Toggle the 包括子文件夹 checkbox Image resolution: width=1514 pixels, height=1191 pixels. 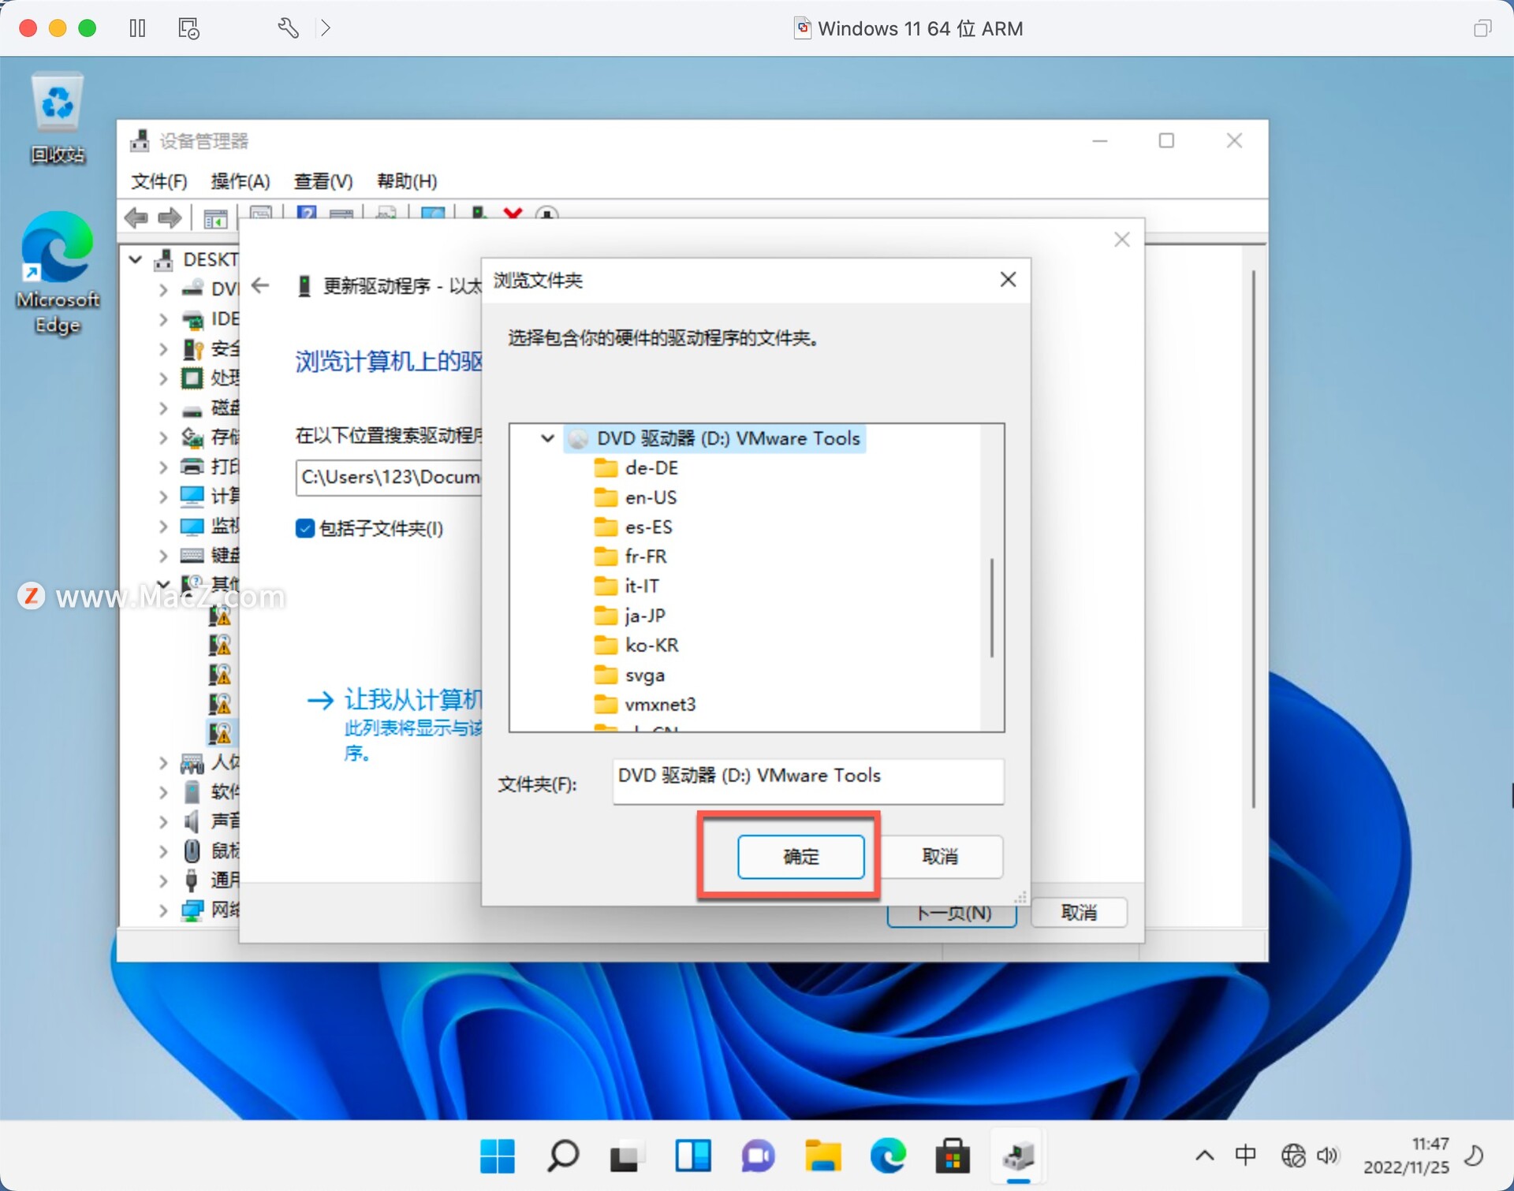(x=304, y=529)
